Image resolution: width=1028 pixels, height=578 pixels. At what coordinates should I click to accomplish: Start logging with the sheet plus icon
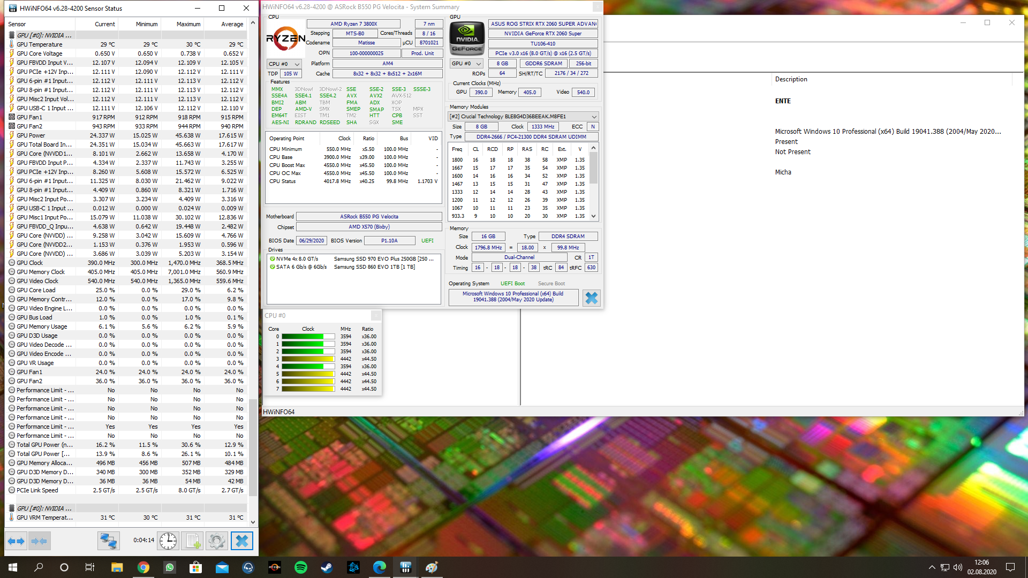click(x=193, y=541)
